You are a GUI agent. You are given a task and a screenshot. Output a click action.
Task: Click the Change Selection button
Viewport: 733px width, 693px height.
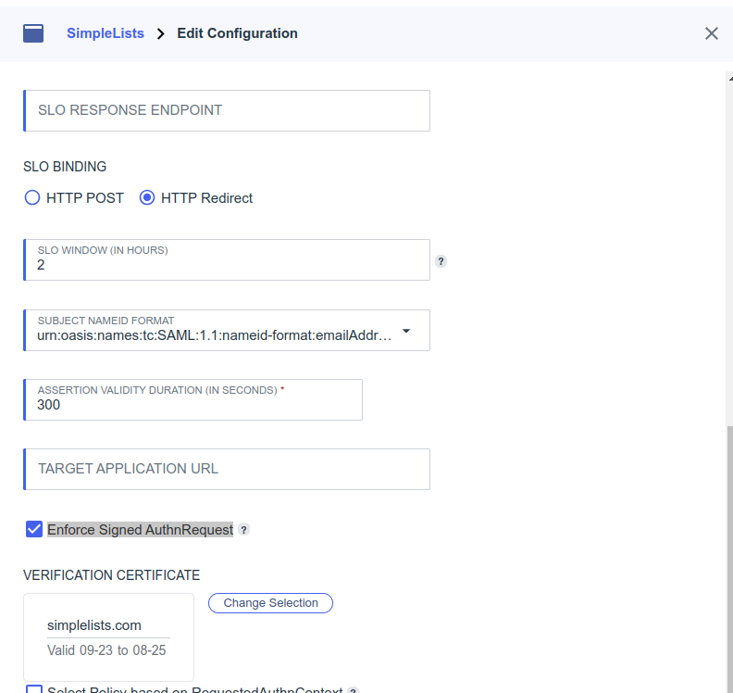tap(270, 603)
